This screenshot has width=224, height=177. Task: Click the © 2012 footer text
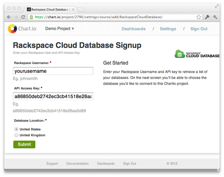coord(172,163)
